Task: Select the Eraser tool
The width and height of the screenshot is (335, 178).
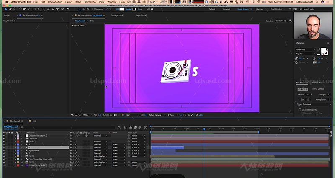Action: coord(57,9)
